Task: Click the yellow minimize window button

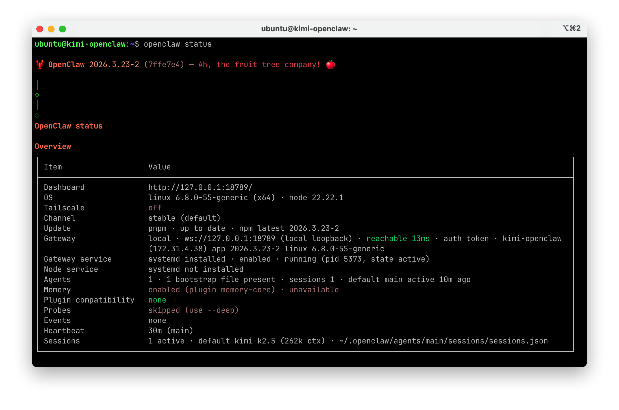Action: click(x=51, y=29)
